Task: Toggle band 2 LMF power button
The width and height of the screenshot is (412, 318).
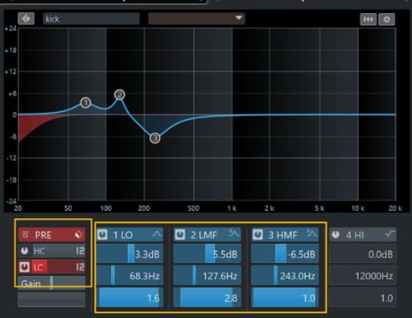Action: [x=180, y=235]
